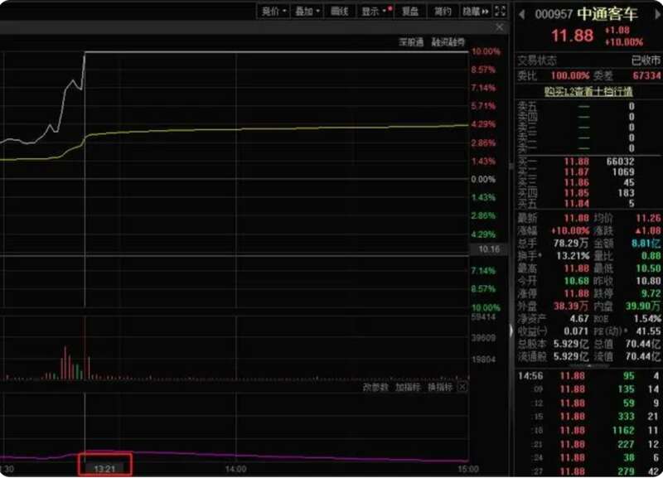The height and width of the screenshot is (478, 663).
Task: Click 净资产 value 4.67
Action: point(579,319)
